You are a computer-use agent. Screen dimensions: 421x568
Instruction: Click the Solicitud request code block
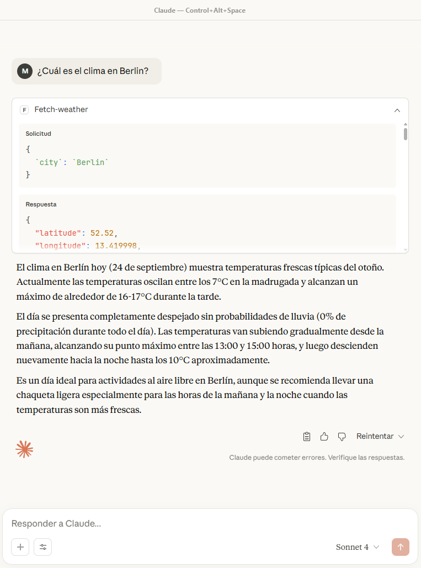(x=207, y=156)
